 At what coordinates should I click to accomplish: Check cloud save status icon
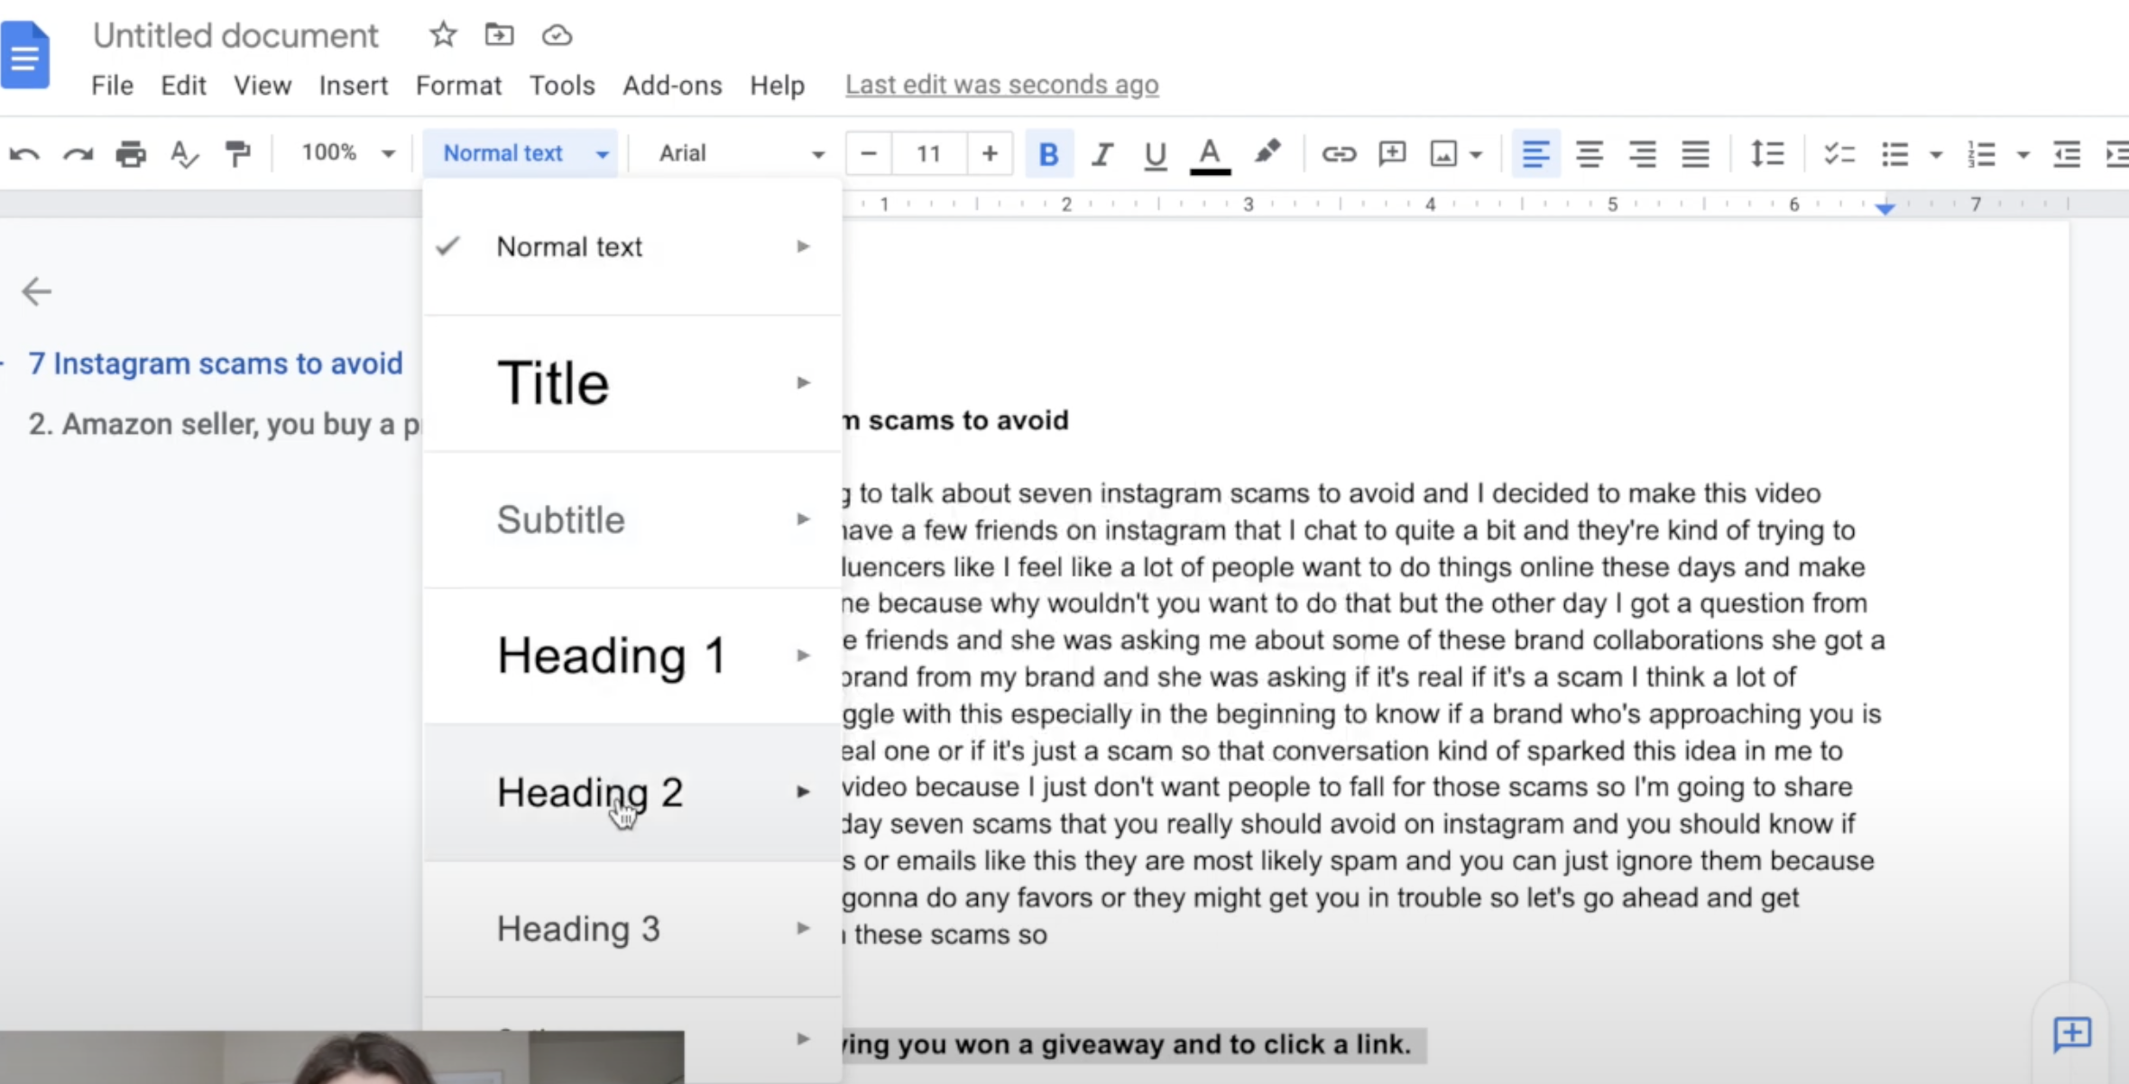[x=557, y=35]
